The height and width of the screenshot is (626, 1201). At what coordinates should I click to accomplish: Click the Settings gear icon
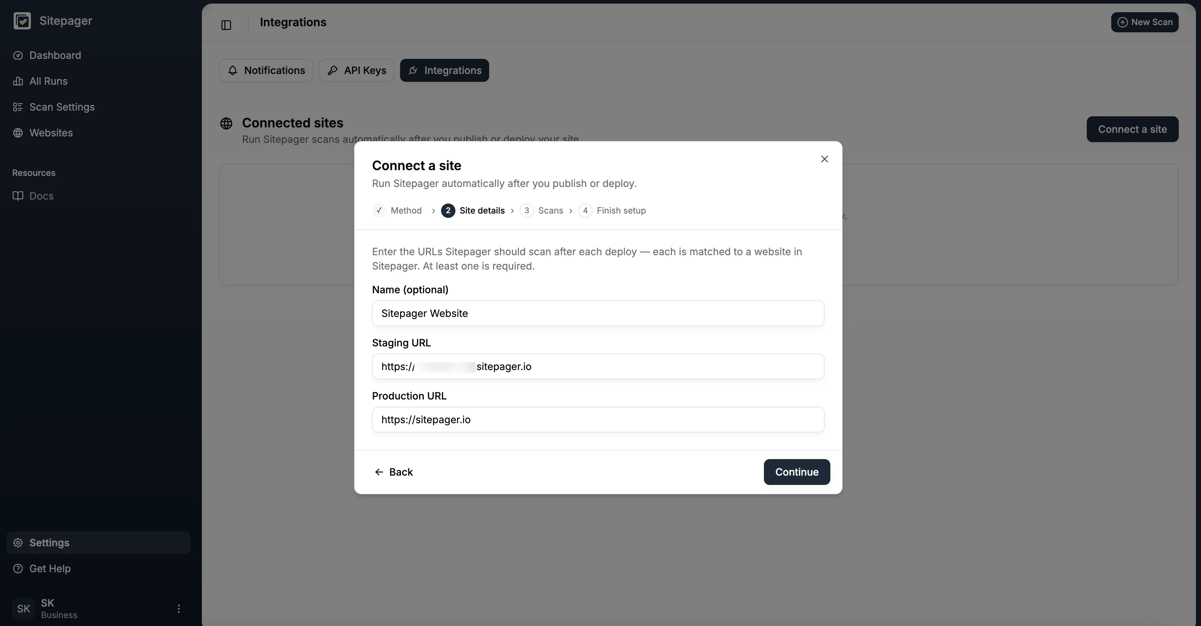[18, 543]
